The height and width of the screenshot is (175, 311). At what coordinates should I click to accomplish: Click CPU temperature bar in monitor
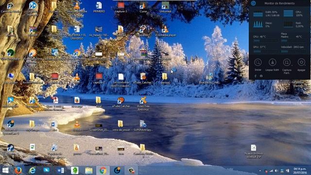[x=265, y=41]
